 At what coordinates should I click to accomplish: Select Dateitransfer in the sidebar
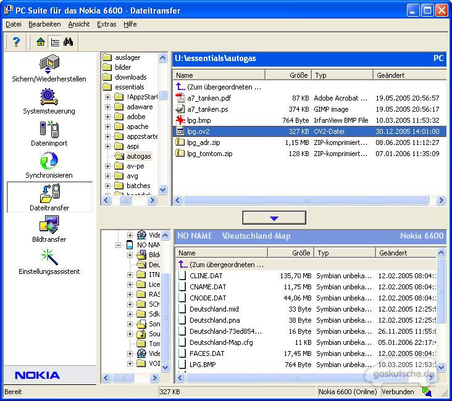[x=49, y=197]
